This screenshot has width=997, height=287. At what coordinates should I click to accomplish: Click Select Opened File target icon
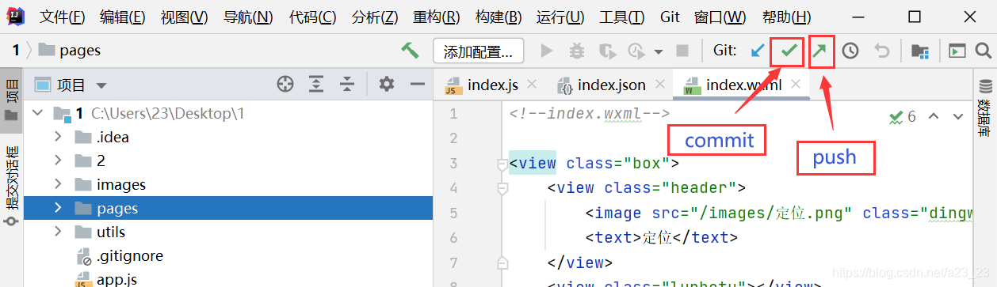click(x=285, y=84)
